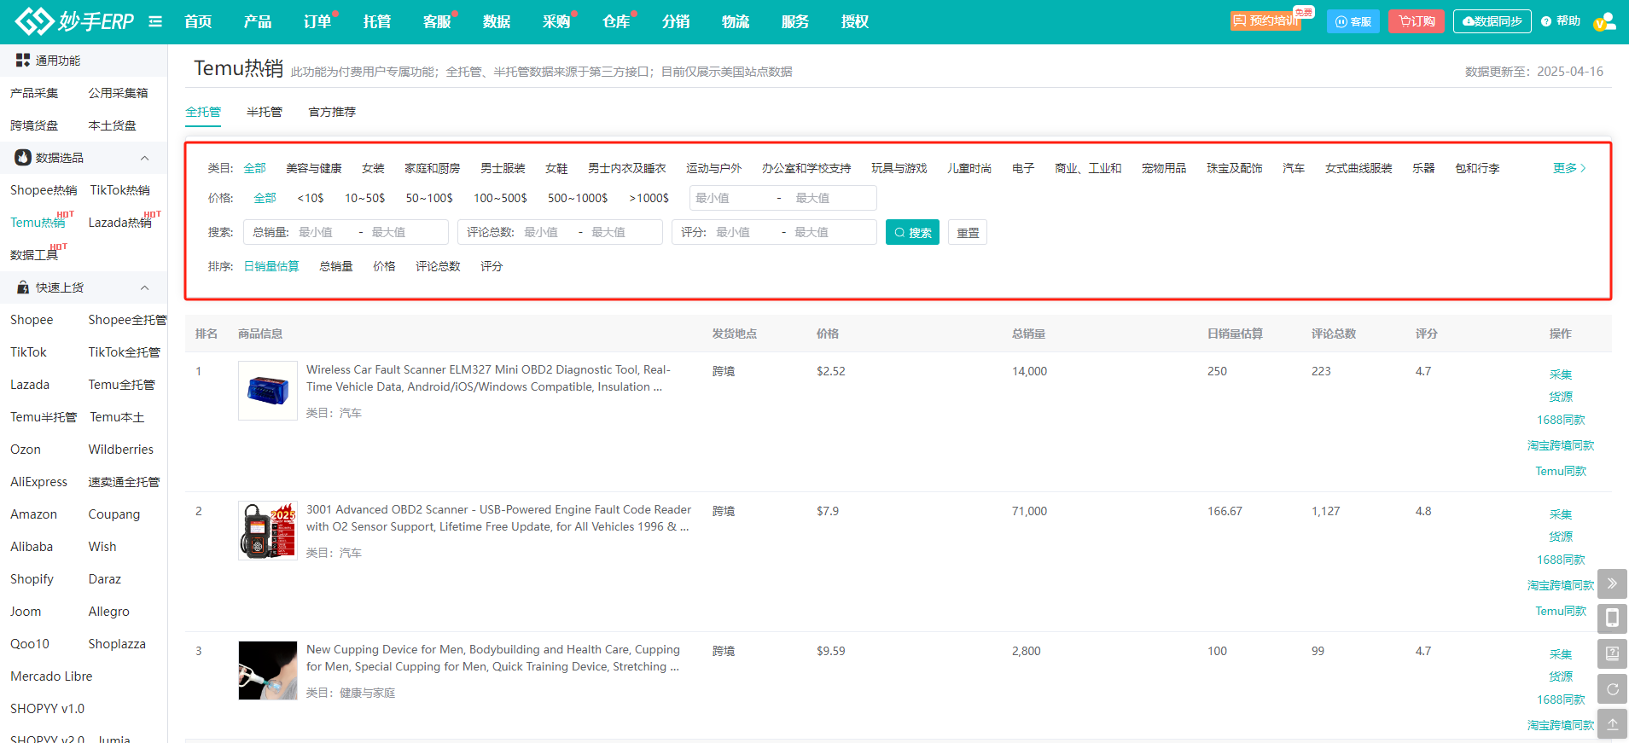1629x743 pixels.
Task: Switch to the 全托管 tab
Action: point(203,112)
